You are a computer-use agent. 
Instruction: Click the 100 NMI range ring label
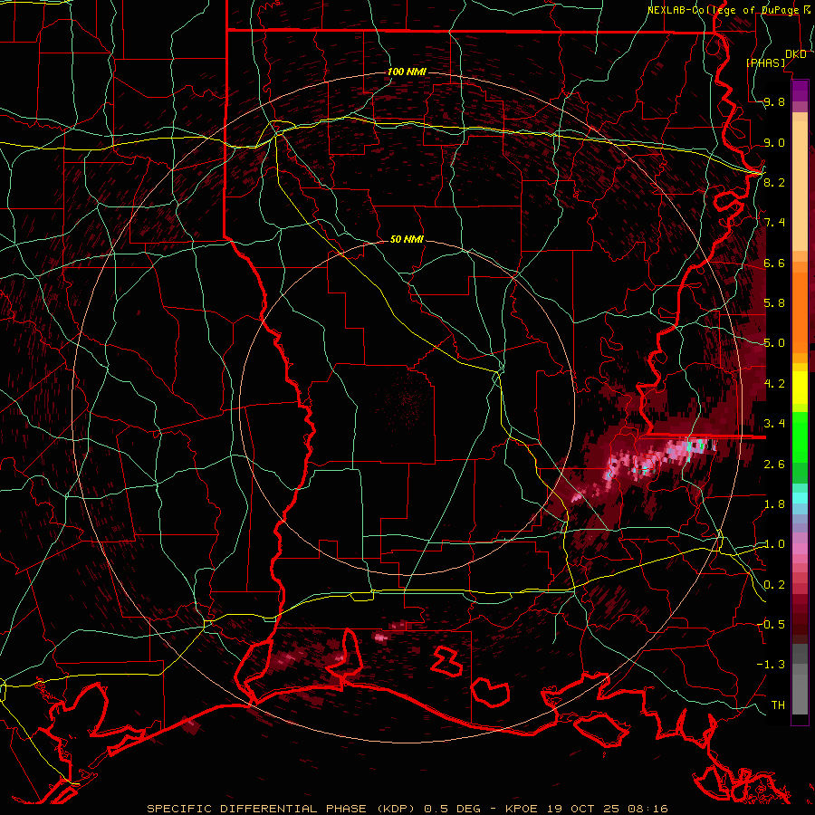407,72
